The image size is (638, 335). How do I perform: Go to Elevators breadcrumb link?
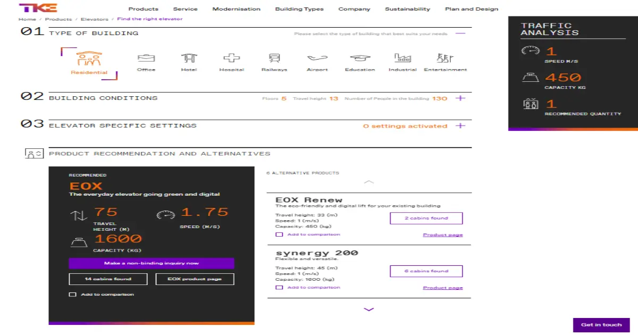[94, 19]
